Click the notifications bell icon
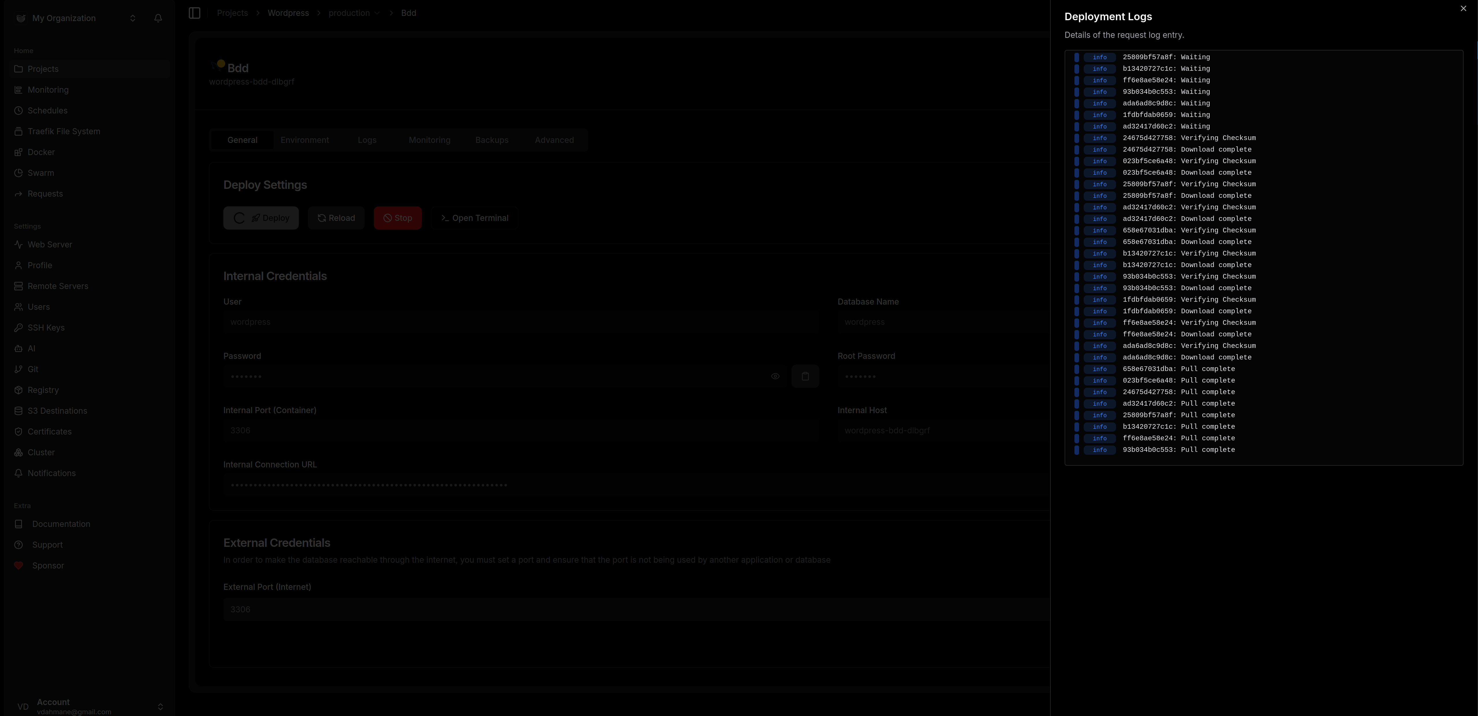The image size is (1478, 716). click(x=158, y=18)
